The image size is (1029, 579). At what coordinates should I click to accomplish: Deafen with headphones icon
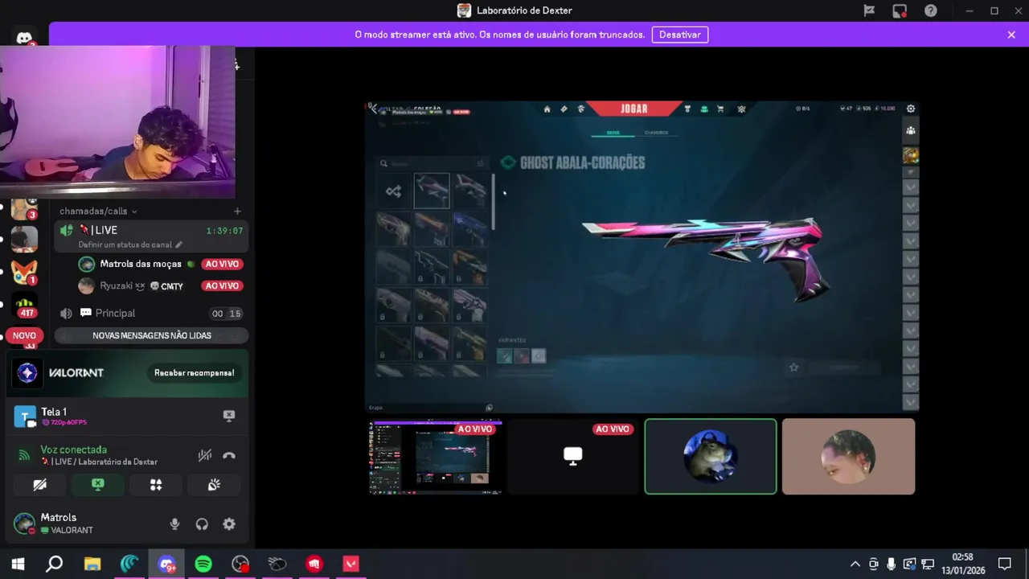(202, 524)
